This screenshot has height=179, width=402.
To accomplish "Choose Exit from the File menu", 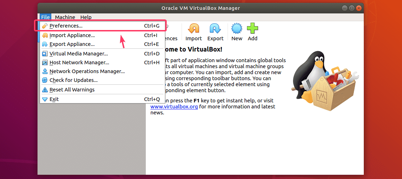I will (102, 99).
